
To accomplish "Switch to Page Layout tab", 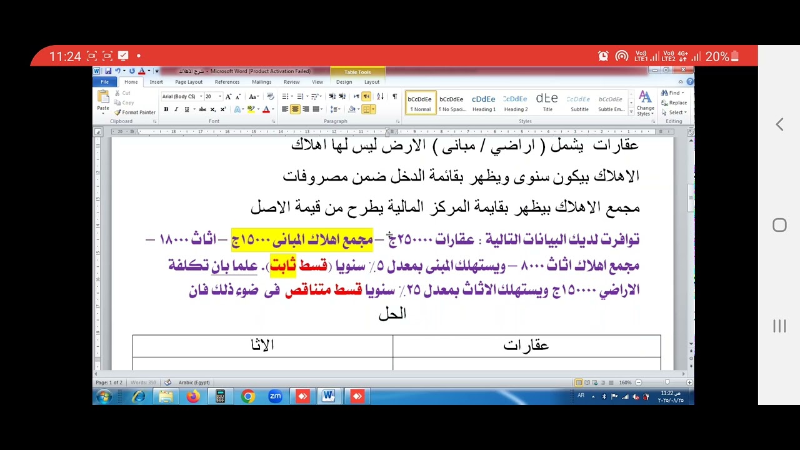I will [x=189, y=82].
